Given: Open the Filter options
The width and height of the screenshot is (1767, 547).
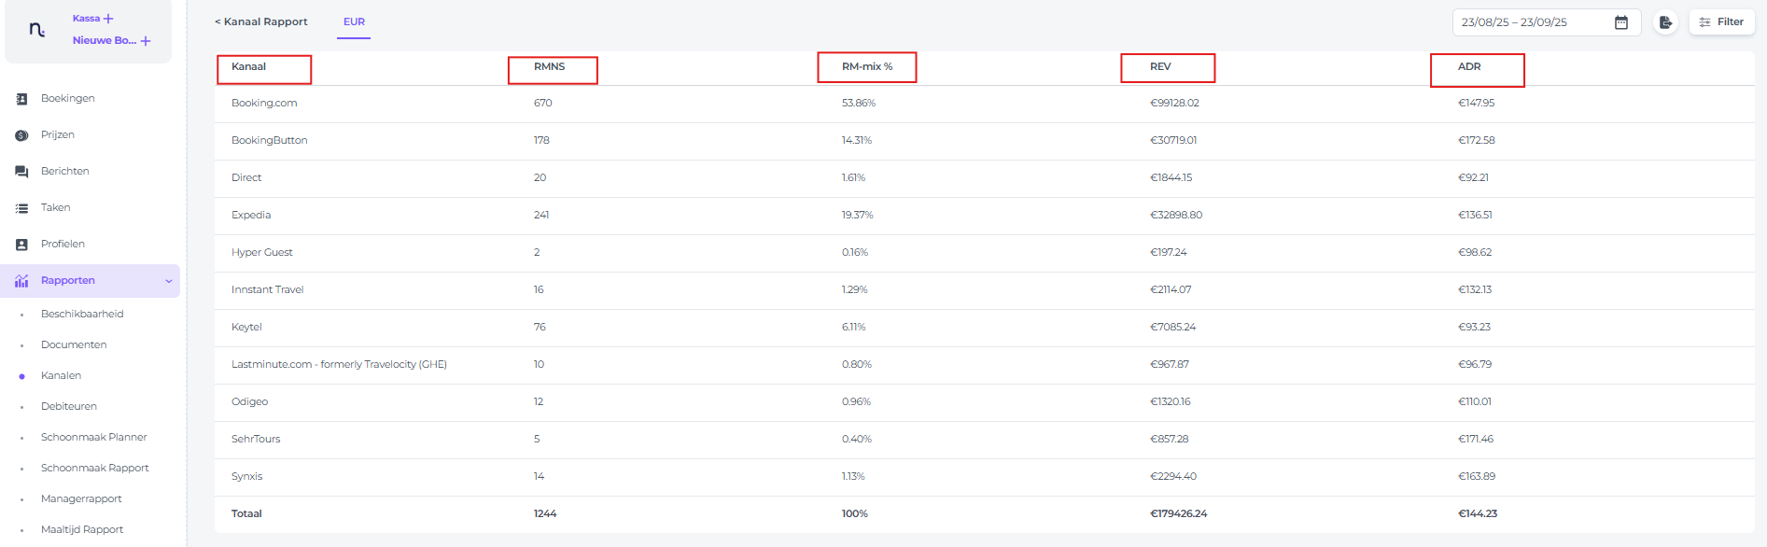Looking at the screenshot, I should (1721, 22).
